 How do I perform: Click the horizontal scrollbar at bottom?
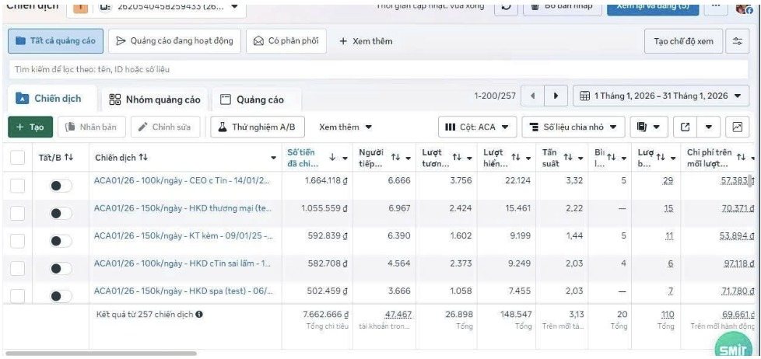click(x=101, y=354)
